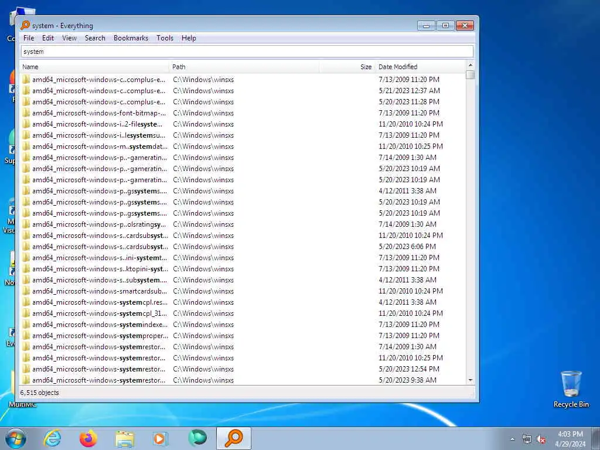The image size is (600, 450).
Task: Open Windows Explorer from taskbar
Action: (x=125, y=439)
